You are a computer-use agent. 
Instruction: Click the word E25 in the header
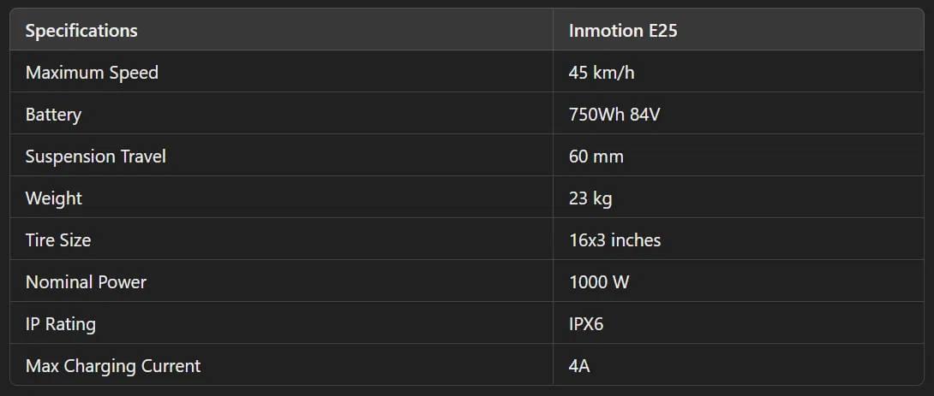click(x=663, y=31)
